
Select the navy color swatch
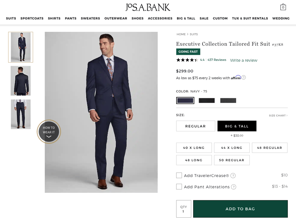pyautogui.click(x=185, y=100)
